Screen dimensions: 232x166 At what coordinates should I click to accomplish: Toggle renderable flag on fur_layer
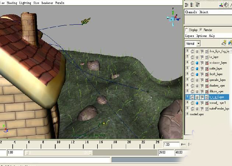[x=187, y=57]
